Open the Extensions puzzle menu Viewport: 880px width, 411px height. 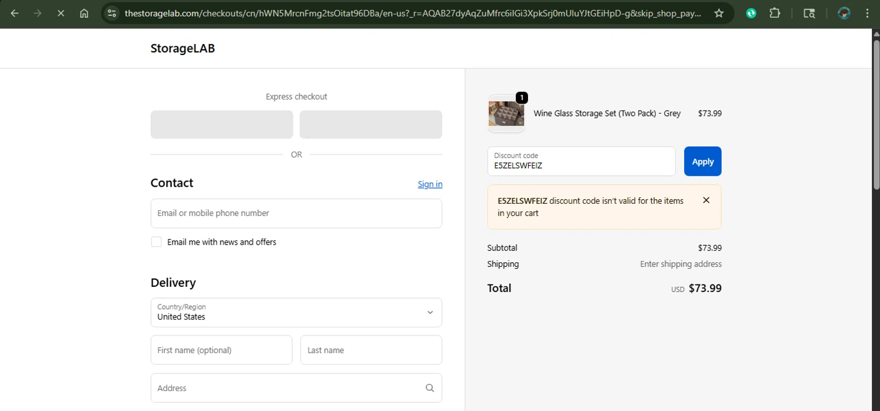click(x=774, y=13)
